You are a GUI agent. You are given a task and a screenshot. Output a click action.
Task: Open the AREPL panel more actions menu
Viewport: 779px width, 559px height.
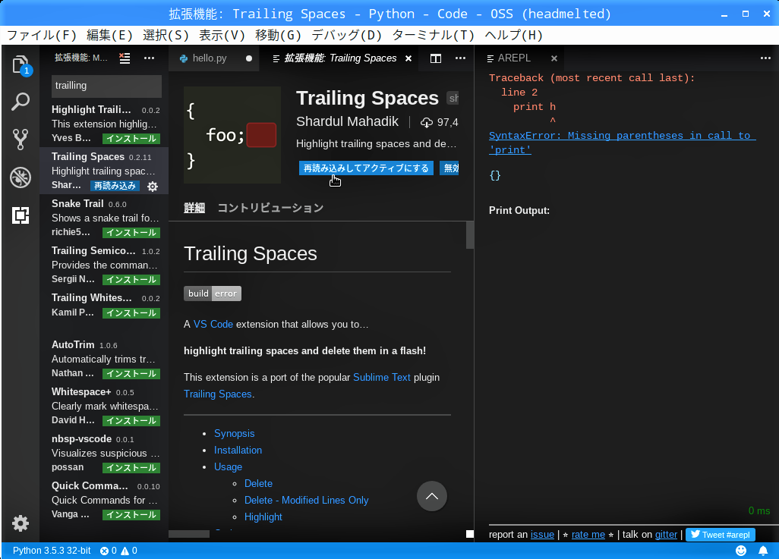[765, 58]
